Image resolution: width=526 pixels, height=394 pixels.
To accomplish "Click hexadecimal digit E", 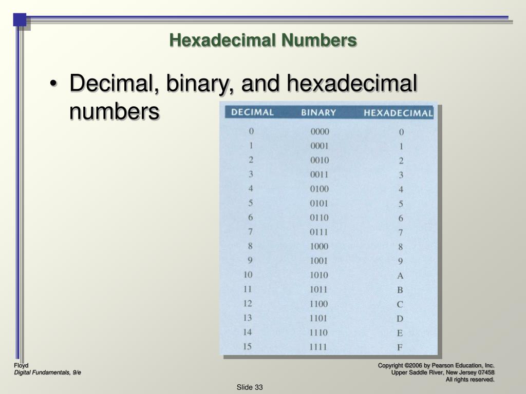I will tap(400, 333).
